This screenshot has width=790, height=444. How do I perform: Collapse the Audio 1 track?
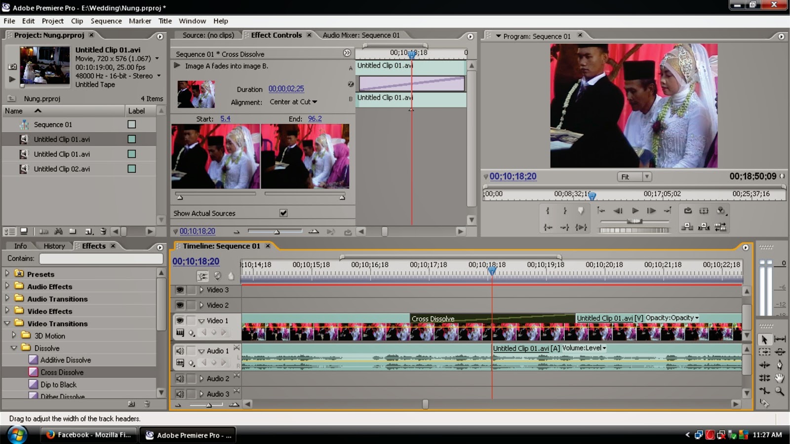click(201, 351)
